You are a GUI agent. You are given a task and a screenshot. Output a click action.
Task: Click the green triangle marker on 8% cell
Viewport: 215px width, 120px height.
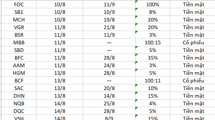(x=136, y=9)
